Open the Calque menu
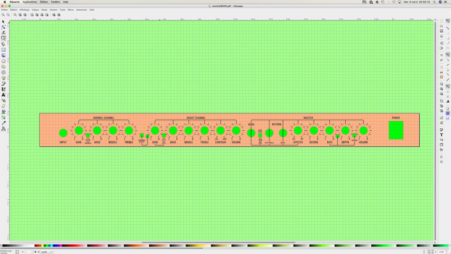451x254 pixels. pyautogui.click(x=35, y=10)
